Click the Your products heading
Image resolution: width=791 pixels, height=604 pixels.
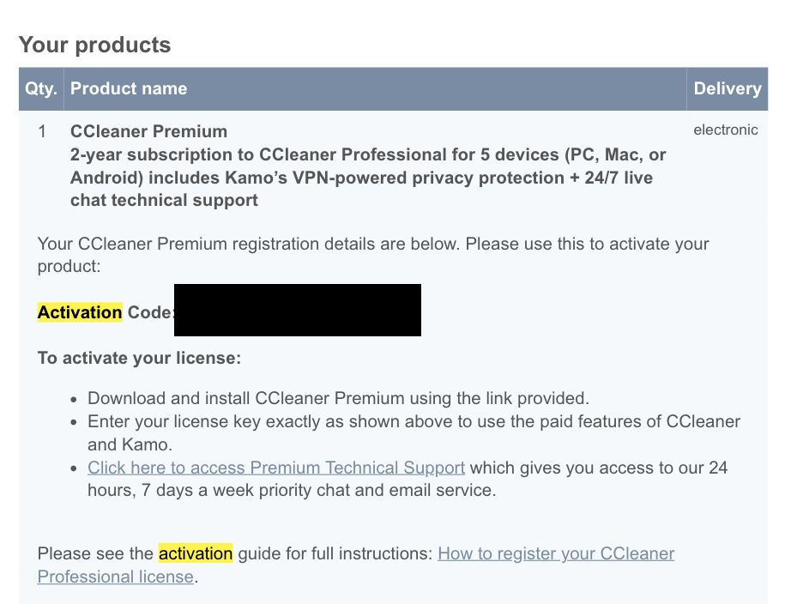pyautogui.click(x=94, y=45)
